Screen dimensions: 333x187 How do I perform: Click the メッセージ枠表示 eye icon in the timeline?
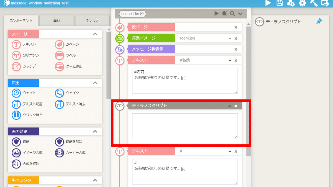[120, 49]
